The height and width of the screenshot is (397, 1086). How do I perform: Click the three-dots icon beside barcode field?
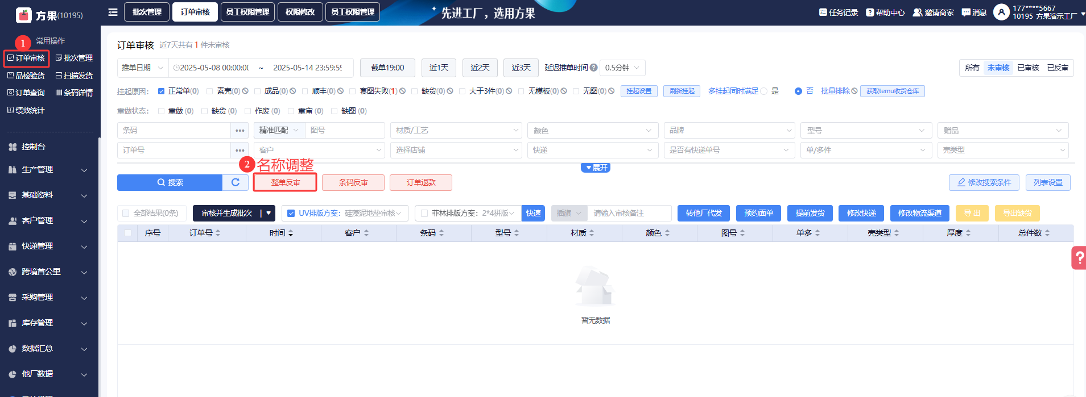pos(240,131)
